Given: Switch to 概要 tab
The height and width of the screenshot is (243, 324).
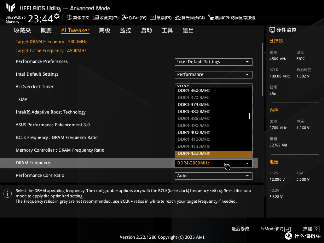Looking at the screenshot, I should (x=46, y=30).
